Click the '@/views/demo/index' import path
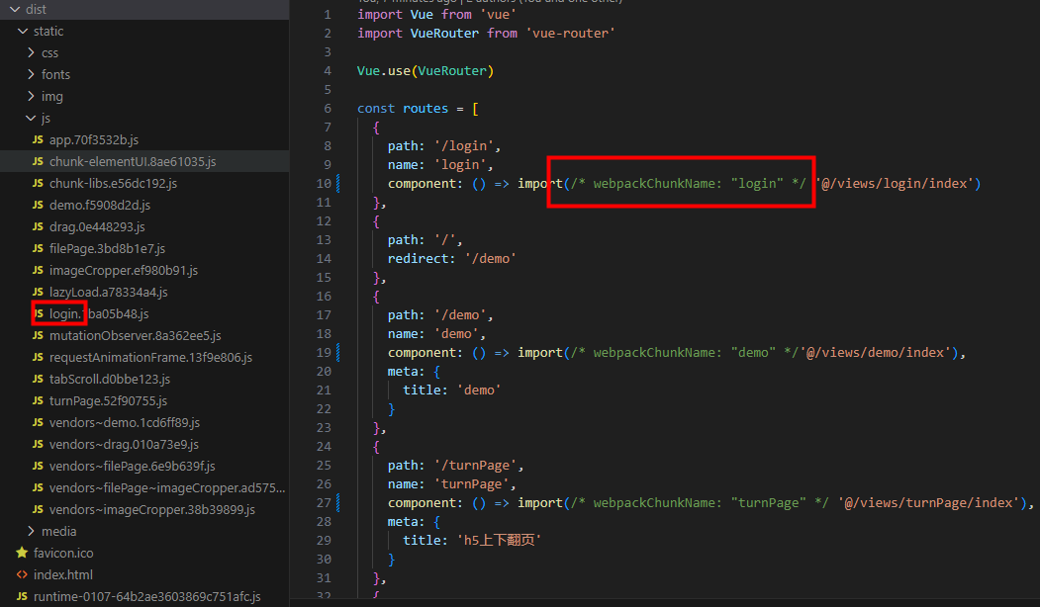 876,353
